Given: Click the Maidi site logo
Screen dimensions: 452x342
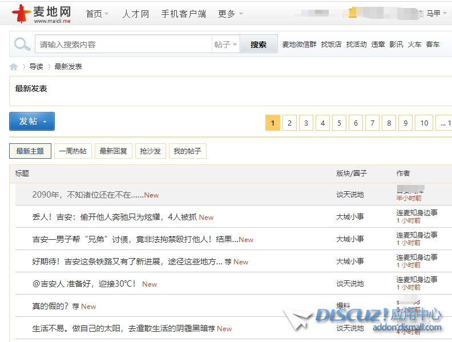Looking at the screenshot, I should tap(41, 13).
